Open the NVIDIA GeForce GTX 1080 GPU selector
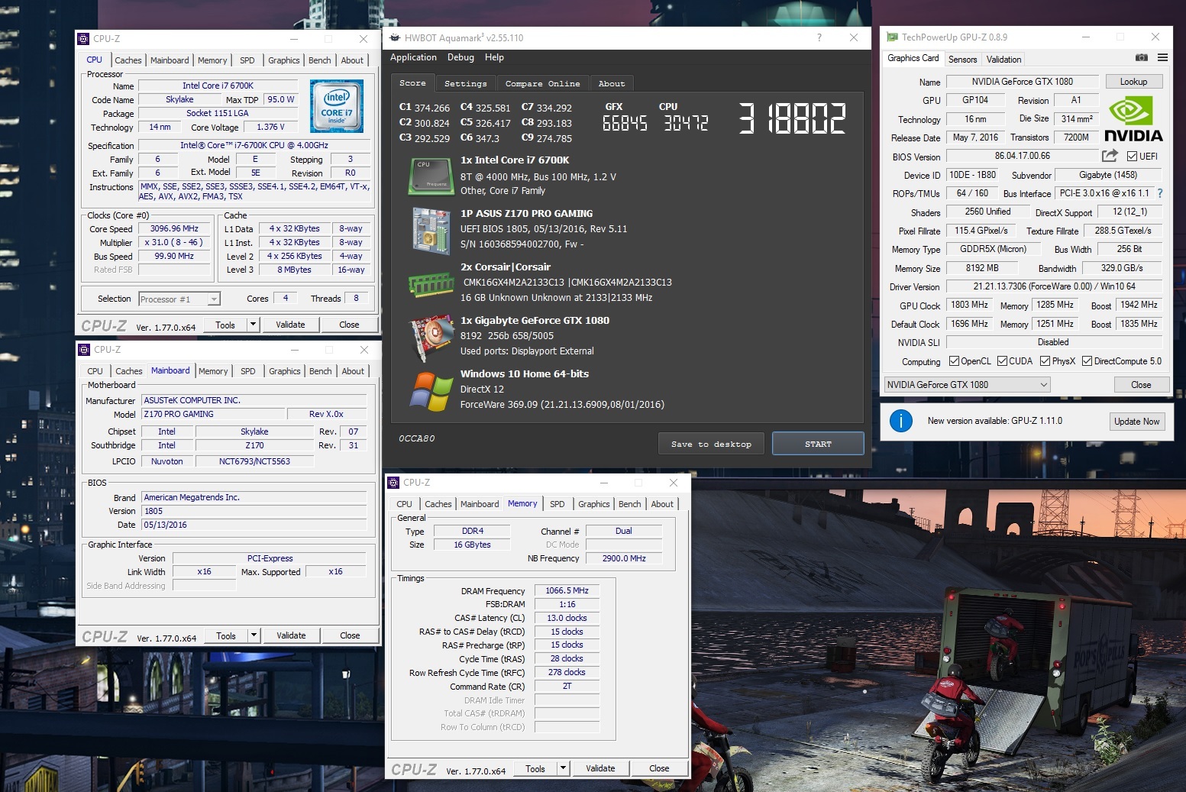Screen dimensions: 1186x792 [x=967, y=385]
